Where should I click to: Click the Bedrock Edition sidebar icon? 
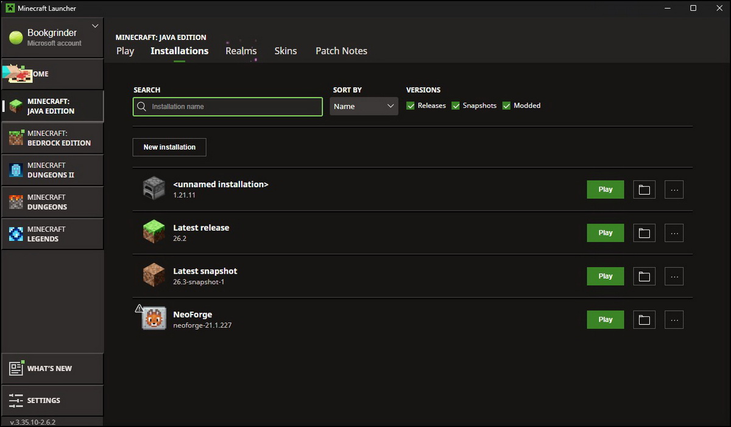(16, 138)
